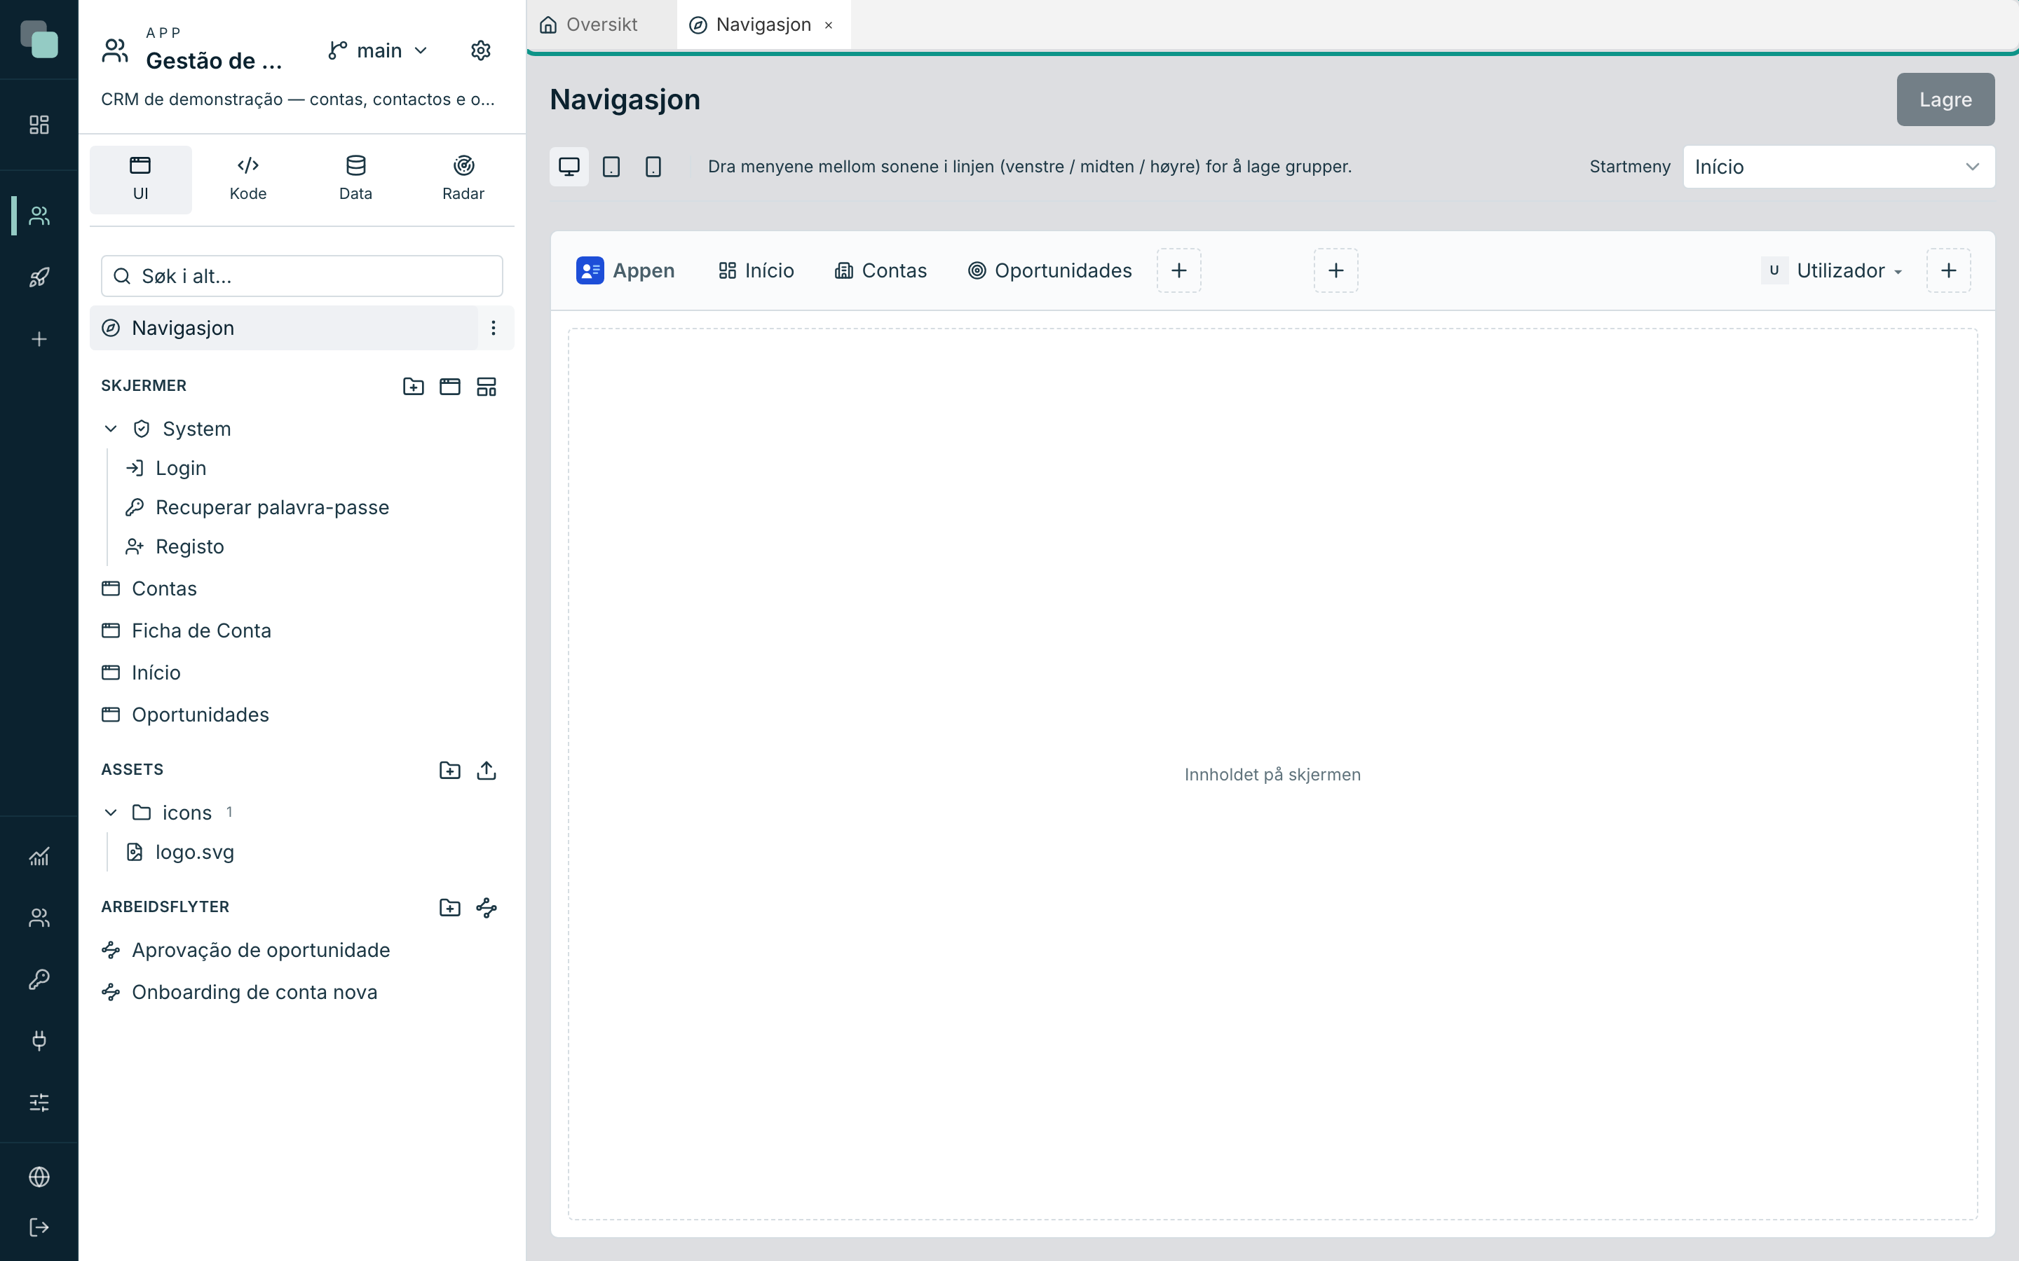Open the rocket deploy icon in left rail

click(x=39, y=277)
